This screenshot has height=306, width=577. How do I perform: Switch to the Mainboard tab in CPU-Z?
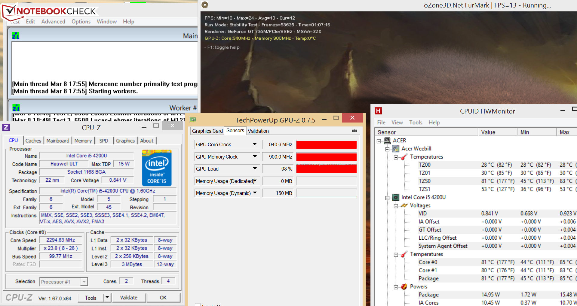[58, 141]
